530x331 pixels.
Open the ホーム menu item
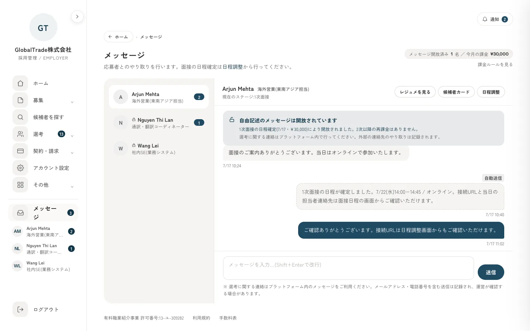click(43, 83)
